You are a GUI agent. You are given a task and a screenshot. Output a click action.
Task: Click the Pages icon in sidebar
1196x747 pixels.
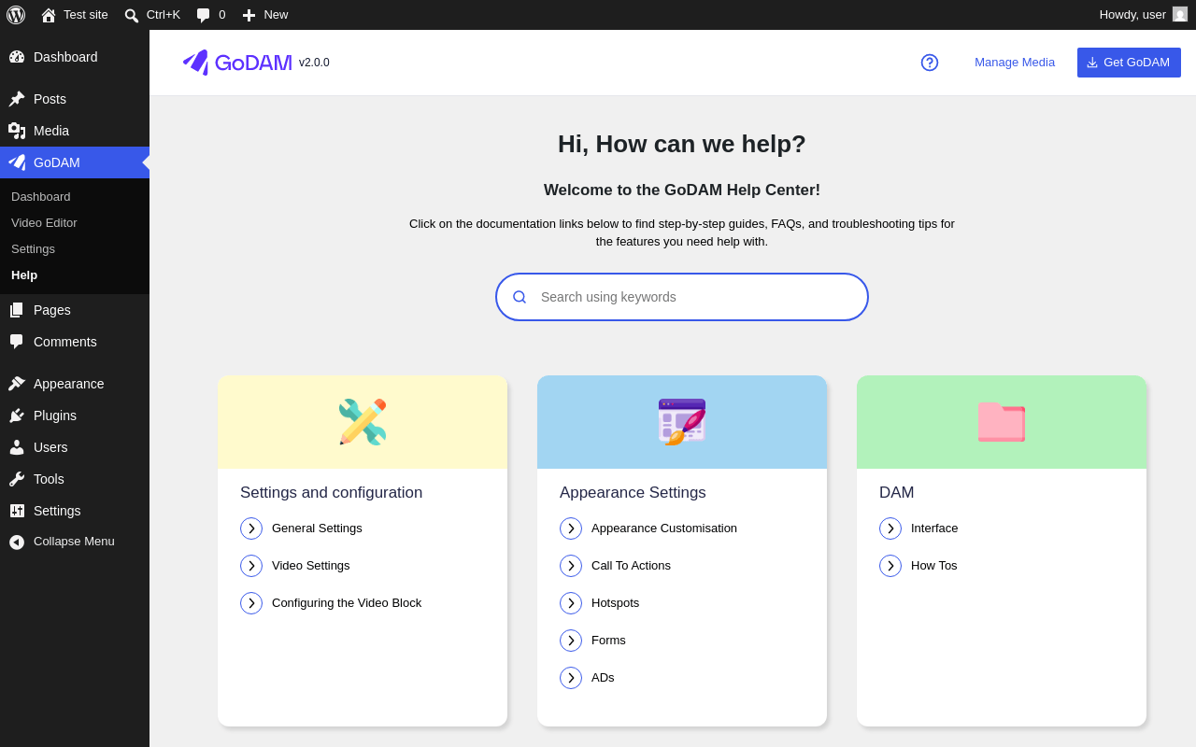point(17,310)
